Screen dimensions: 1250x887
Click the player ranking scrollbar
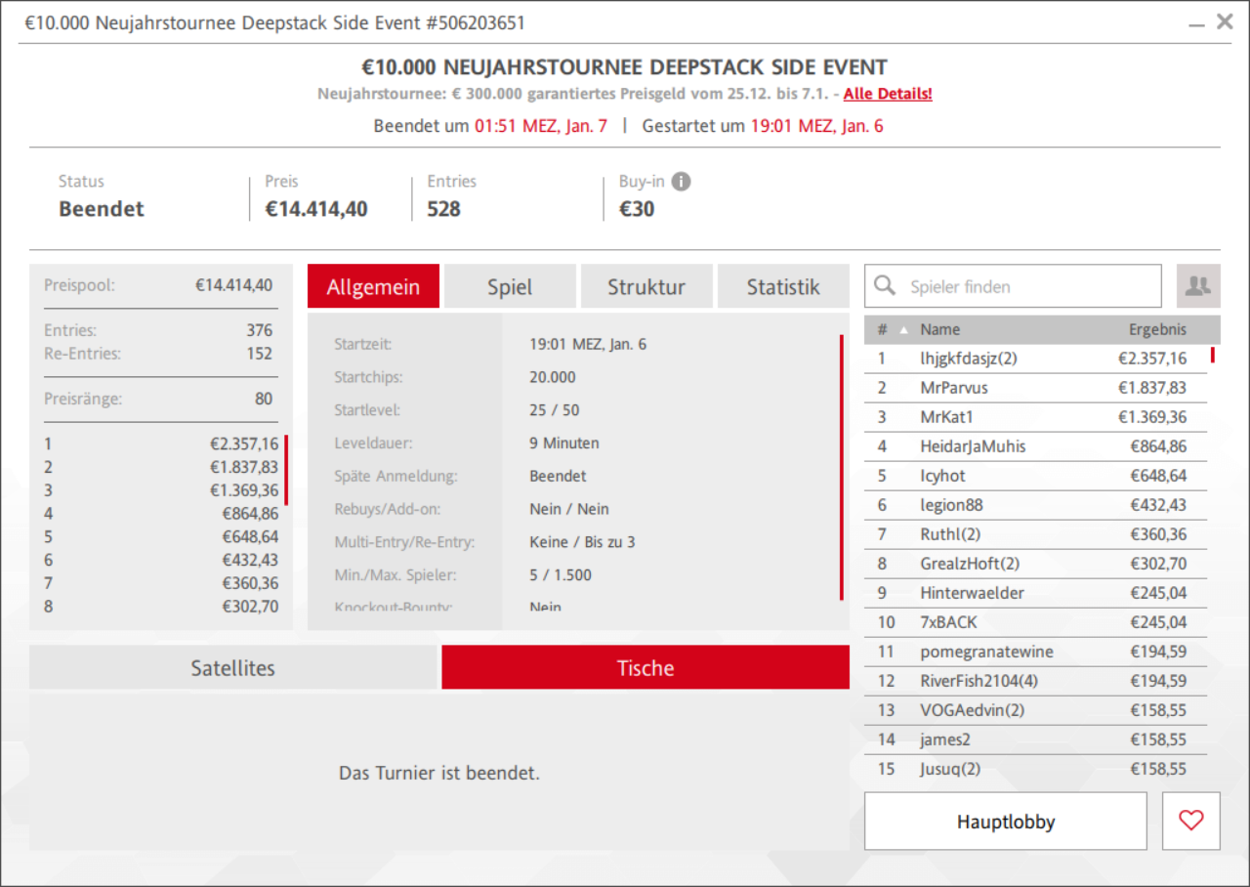point(1212,355)
